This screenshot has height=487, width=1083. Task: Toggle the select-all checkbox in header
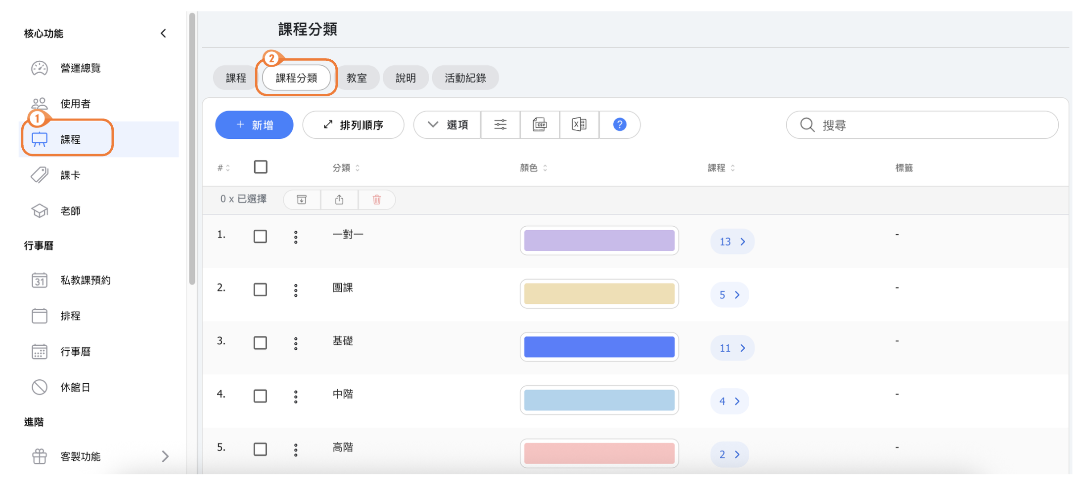261,167
